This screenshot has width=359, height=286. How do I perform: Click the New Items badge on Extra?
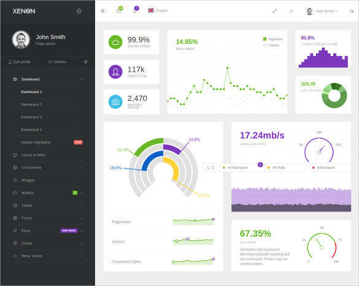pyautogui.click(x=69, y=231)
